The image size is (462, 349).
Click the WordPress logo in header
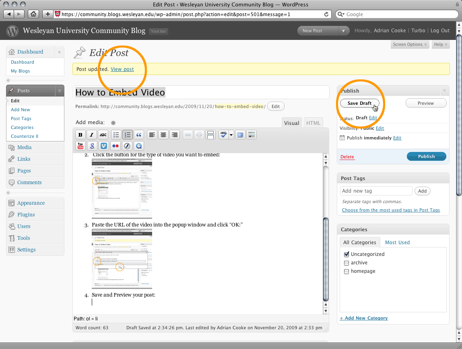point(12,31)
